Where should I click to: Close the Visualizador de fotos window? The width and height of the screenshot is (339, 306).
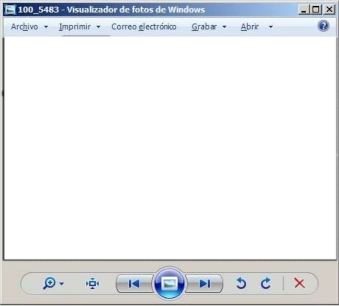coord(329,10)
